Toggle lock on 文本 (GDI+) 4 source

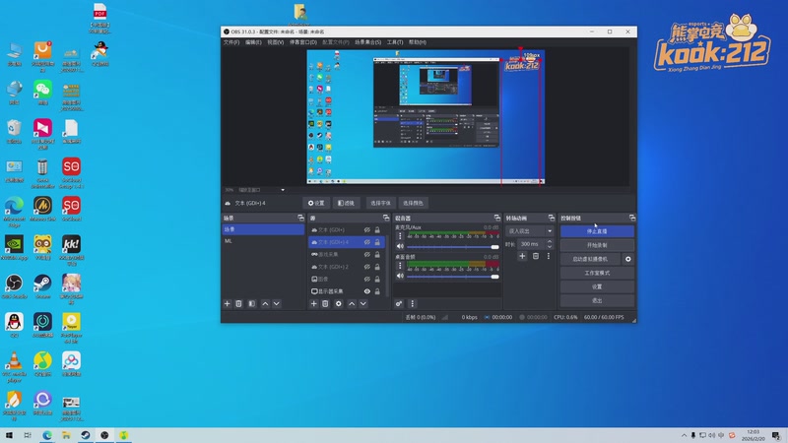377,242
